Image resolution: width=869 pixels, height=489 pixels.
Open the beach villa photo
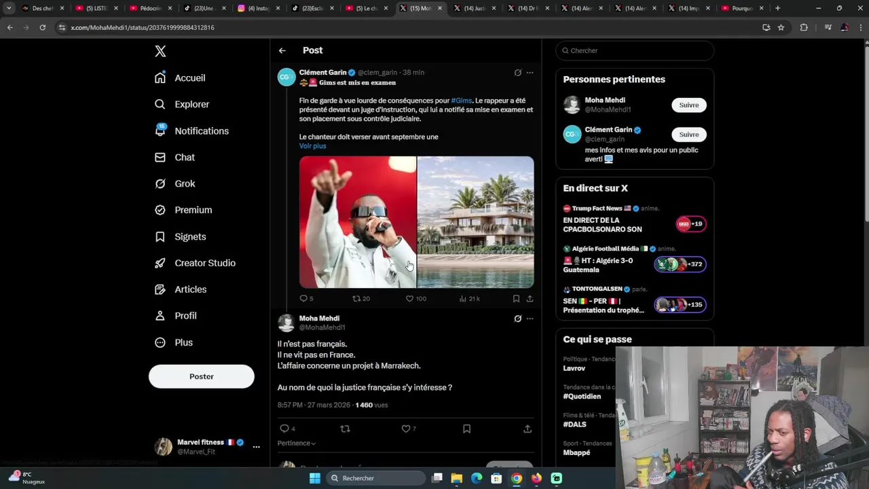click(x=476, y=222)
